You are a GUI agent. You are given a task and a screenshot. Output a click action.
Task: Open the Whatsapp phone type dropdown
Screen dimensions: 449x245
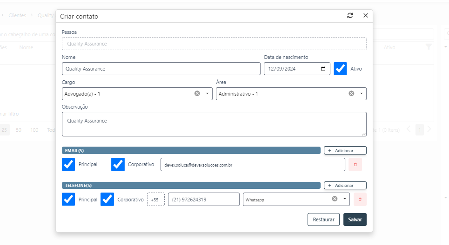(344, 199)
